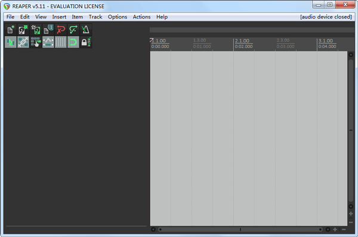Click timeline ruler at measure 3.1.00

pos(326,41)
